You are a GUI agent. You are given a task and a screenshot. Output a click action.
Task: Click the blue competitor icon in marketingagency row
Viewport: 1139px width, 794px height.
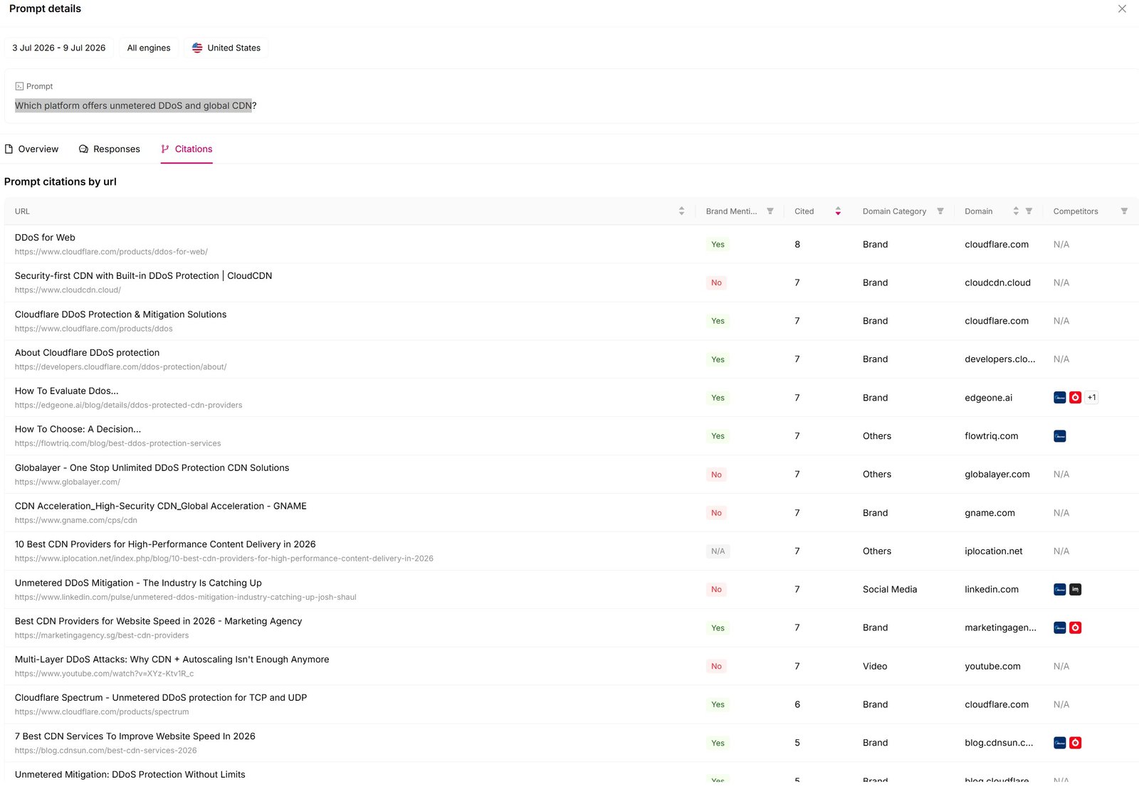click(x=1059, y=628)
